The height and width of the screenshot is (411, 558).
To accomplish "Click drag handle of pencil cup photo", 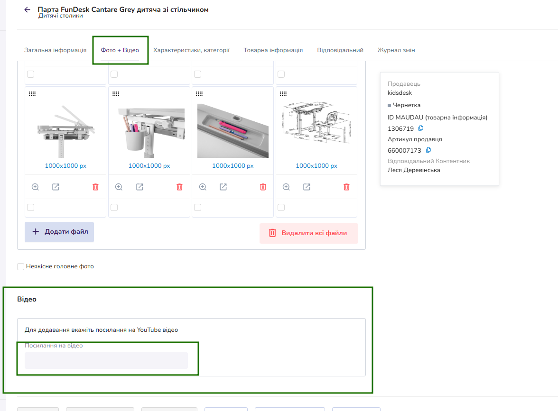I will [116, 94].
